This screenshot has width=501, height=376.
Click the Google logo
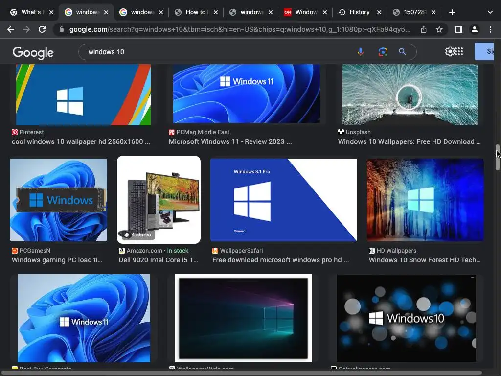point(33,53)
